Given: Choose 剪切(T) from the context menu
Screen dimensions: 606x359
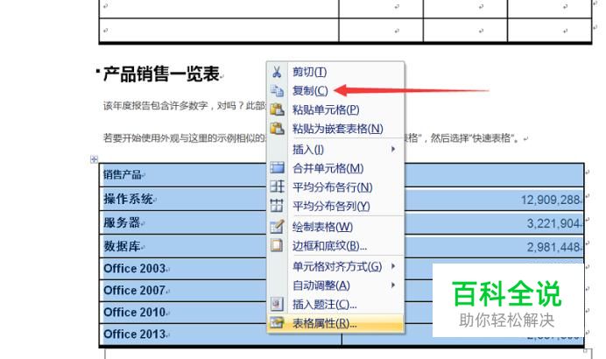Looking at the screenshot, I should (335, 72).
